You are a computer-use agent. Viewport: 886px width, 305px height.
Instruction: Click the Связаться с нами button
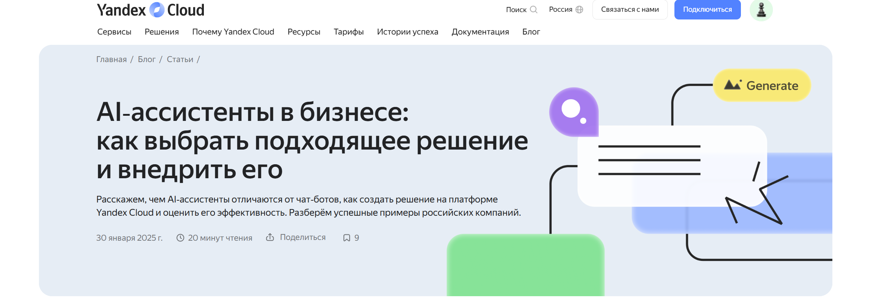[630, 10]
